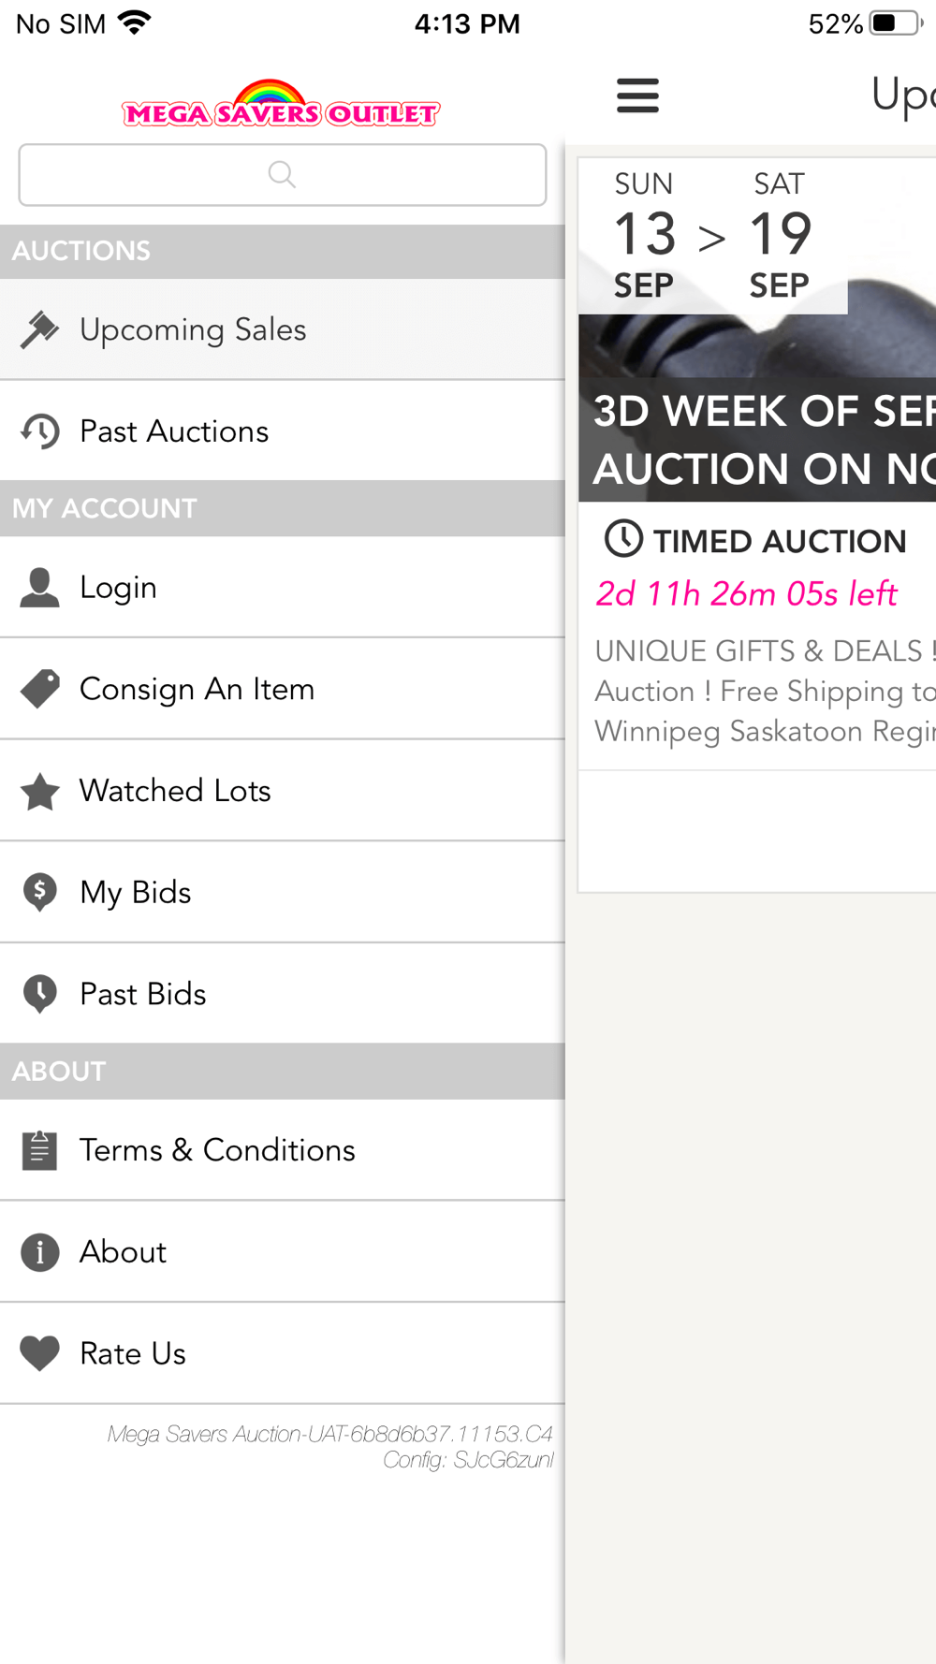Select Past Auctions from the menu
Image resolution: width=936 pixels, height=1664 pixels.
[174, 431]
